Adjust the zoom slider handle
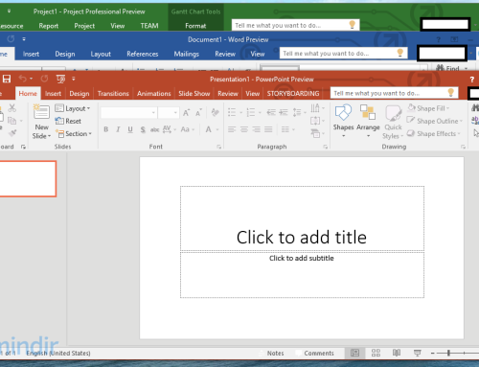479x367 pixels. click(x=448, y=353)
